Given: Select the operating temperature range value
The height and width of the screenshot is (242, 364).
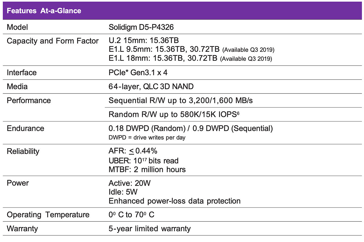Looking at the screenshot, I should (x=131, y=214).
